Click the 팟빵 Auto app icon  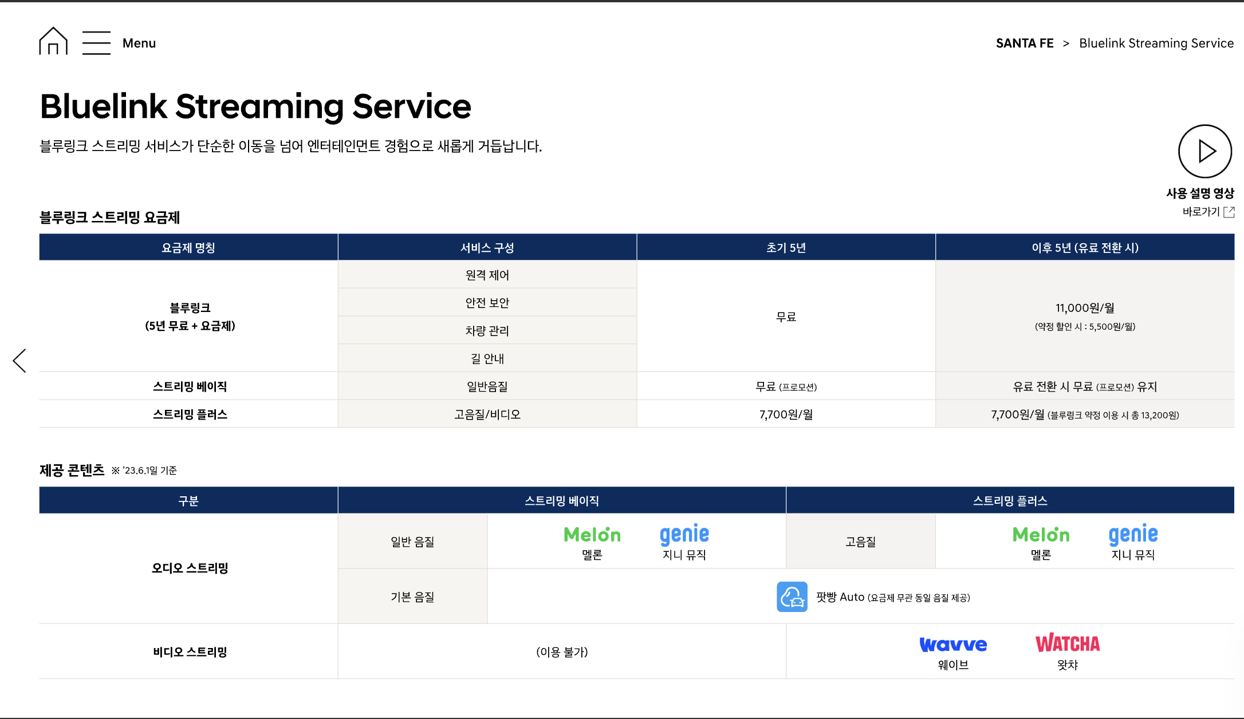(x=792, y=597)
